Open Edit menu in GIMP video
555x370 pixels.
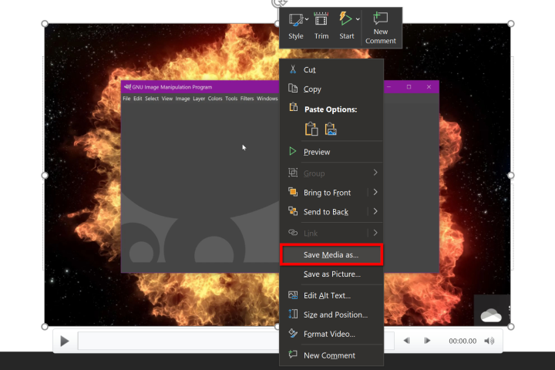tap(138, 99)
